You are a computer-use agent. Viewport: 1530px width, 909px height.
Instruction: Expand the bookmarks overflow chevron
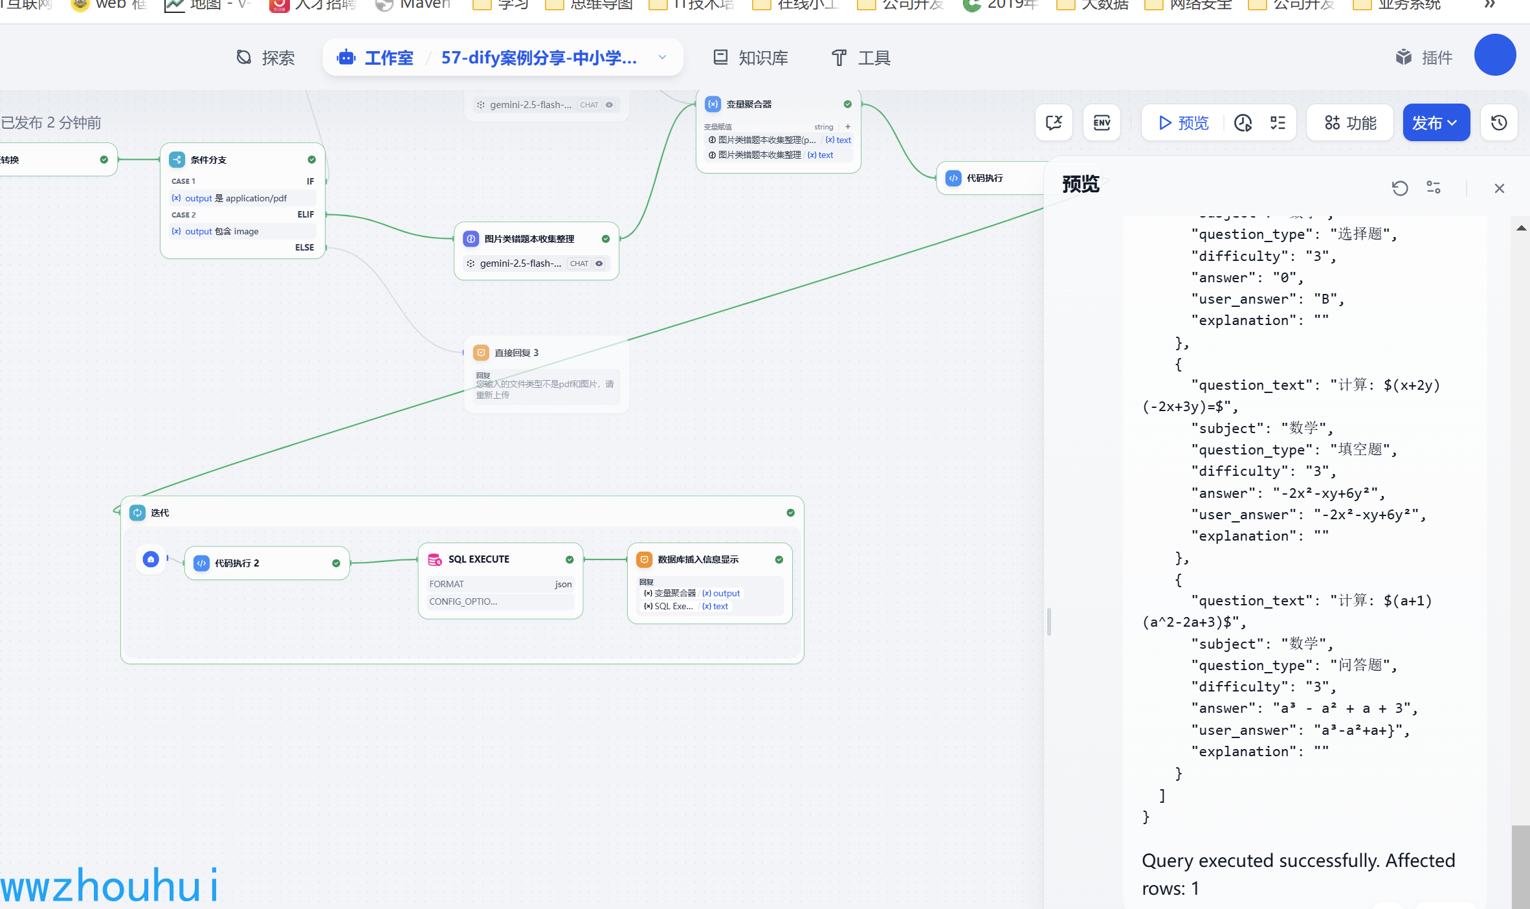point(1490,5)
